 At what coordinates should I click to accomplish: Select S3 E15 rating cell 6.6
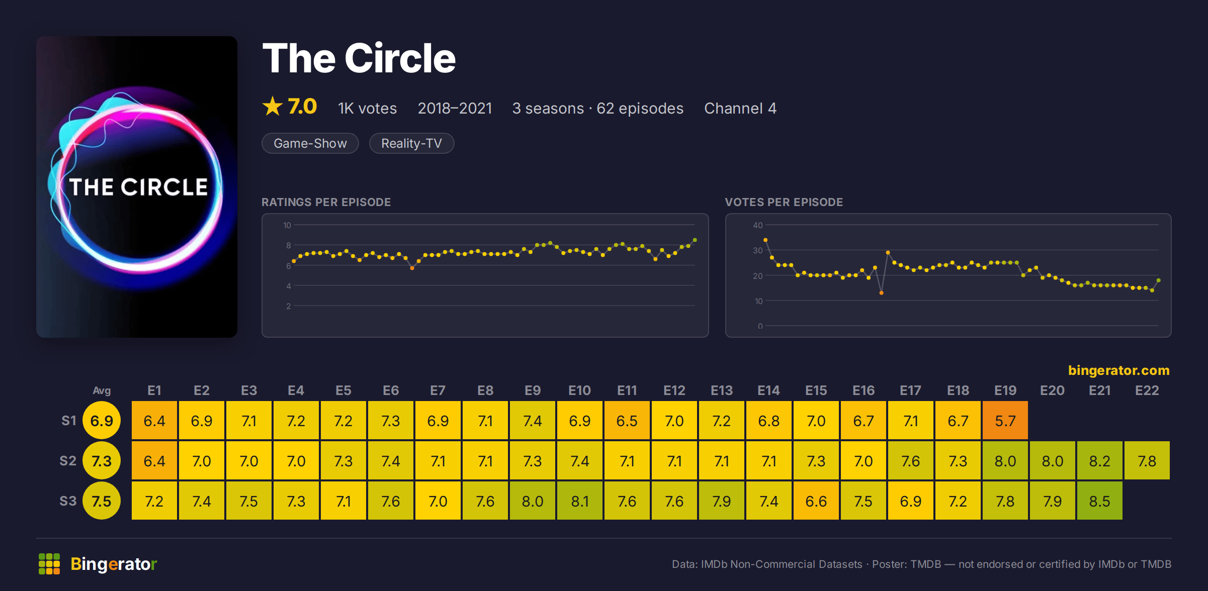pyautogui.click(x=816, y=501)
